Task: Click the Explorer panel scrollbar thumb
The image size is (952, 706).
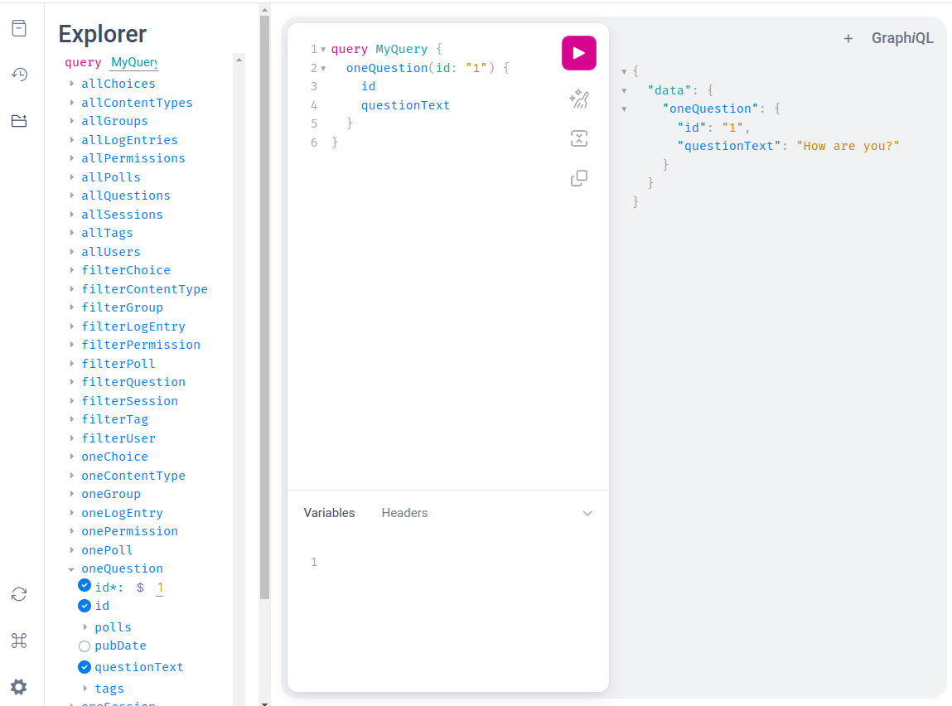Action: [264, 307]
